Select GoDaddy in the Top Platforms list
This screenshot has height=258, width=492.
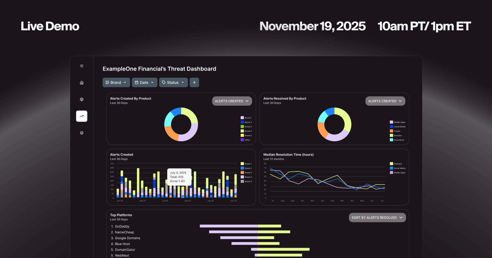click(120, 226)
